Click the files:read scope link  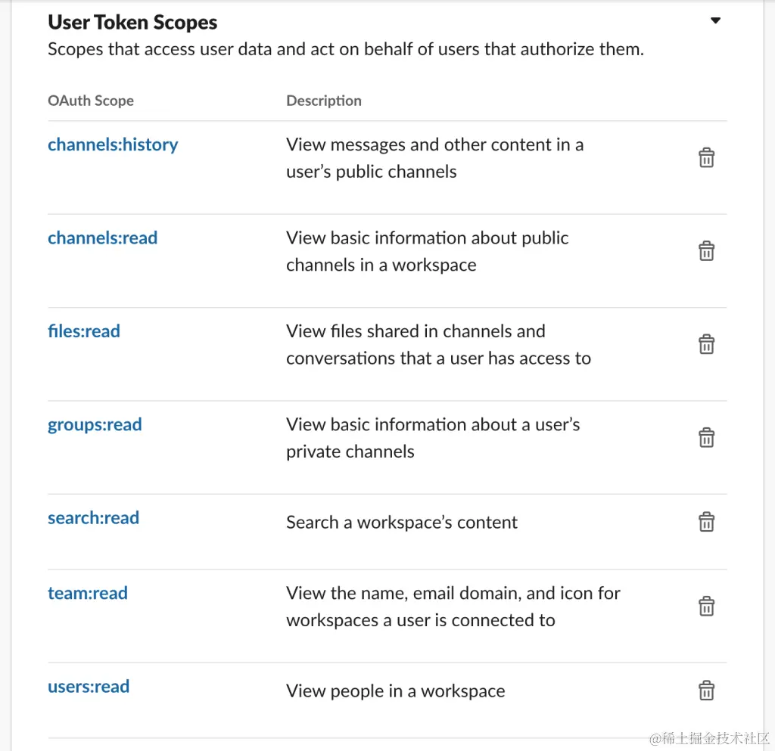coord(84,331)
